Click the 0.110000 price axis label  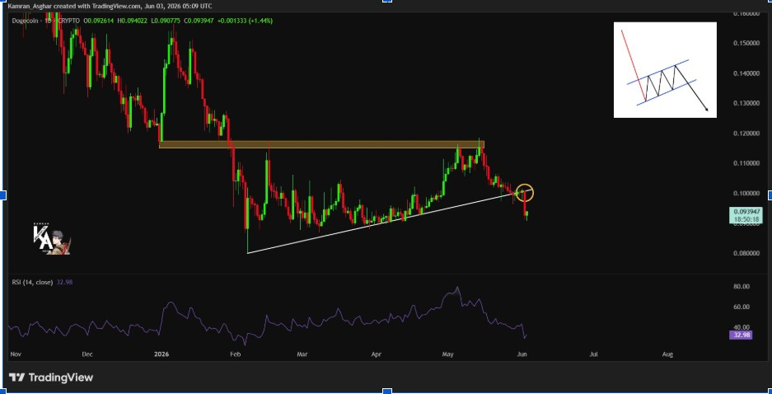[x=747, y=163]
